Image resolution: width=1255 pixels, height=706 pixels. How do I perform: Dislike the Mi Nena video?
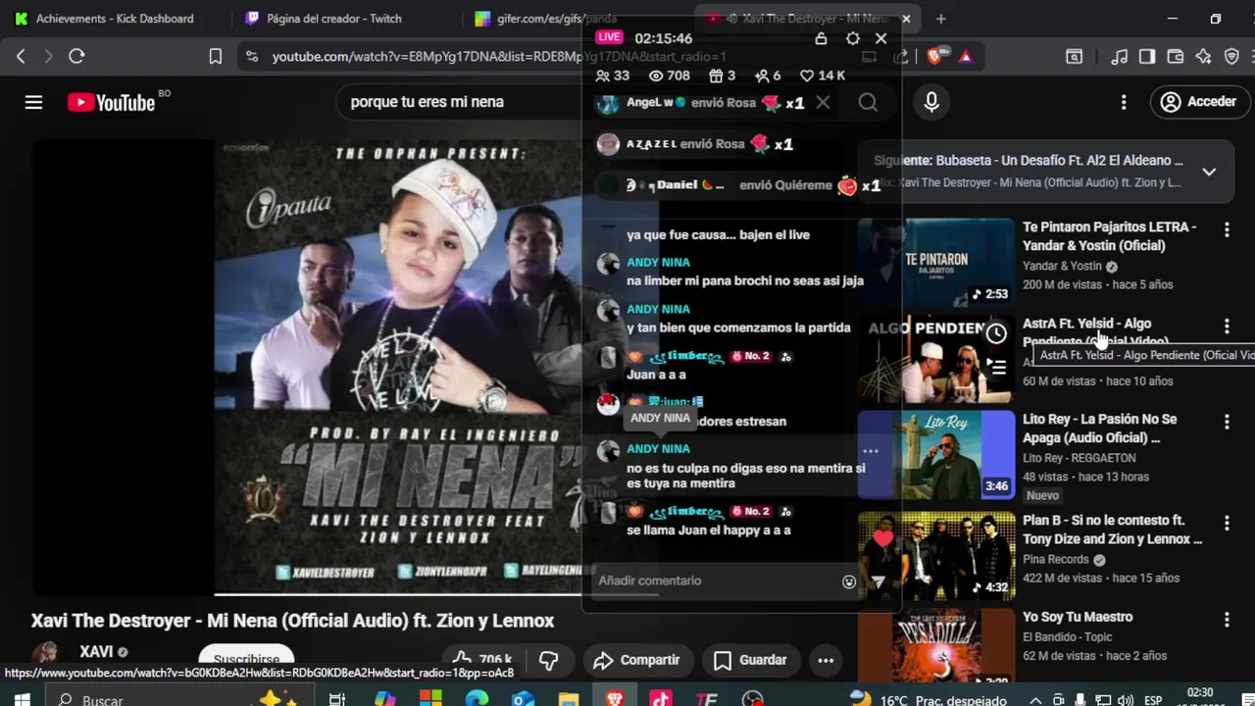549,660
